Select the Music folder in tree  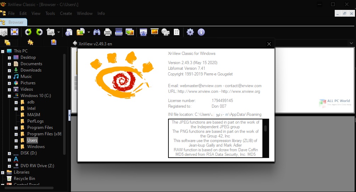(26, 77)
